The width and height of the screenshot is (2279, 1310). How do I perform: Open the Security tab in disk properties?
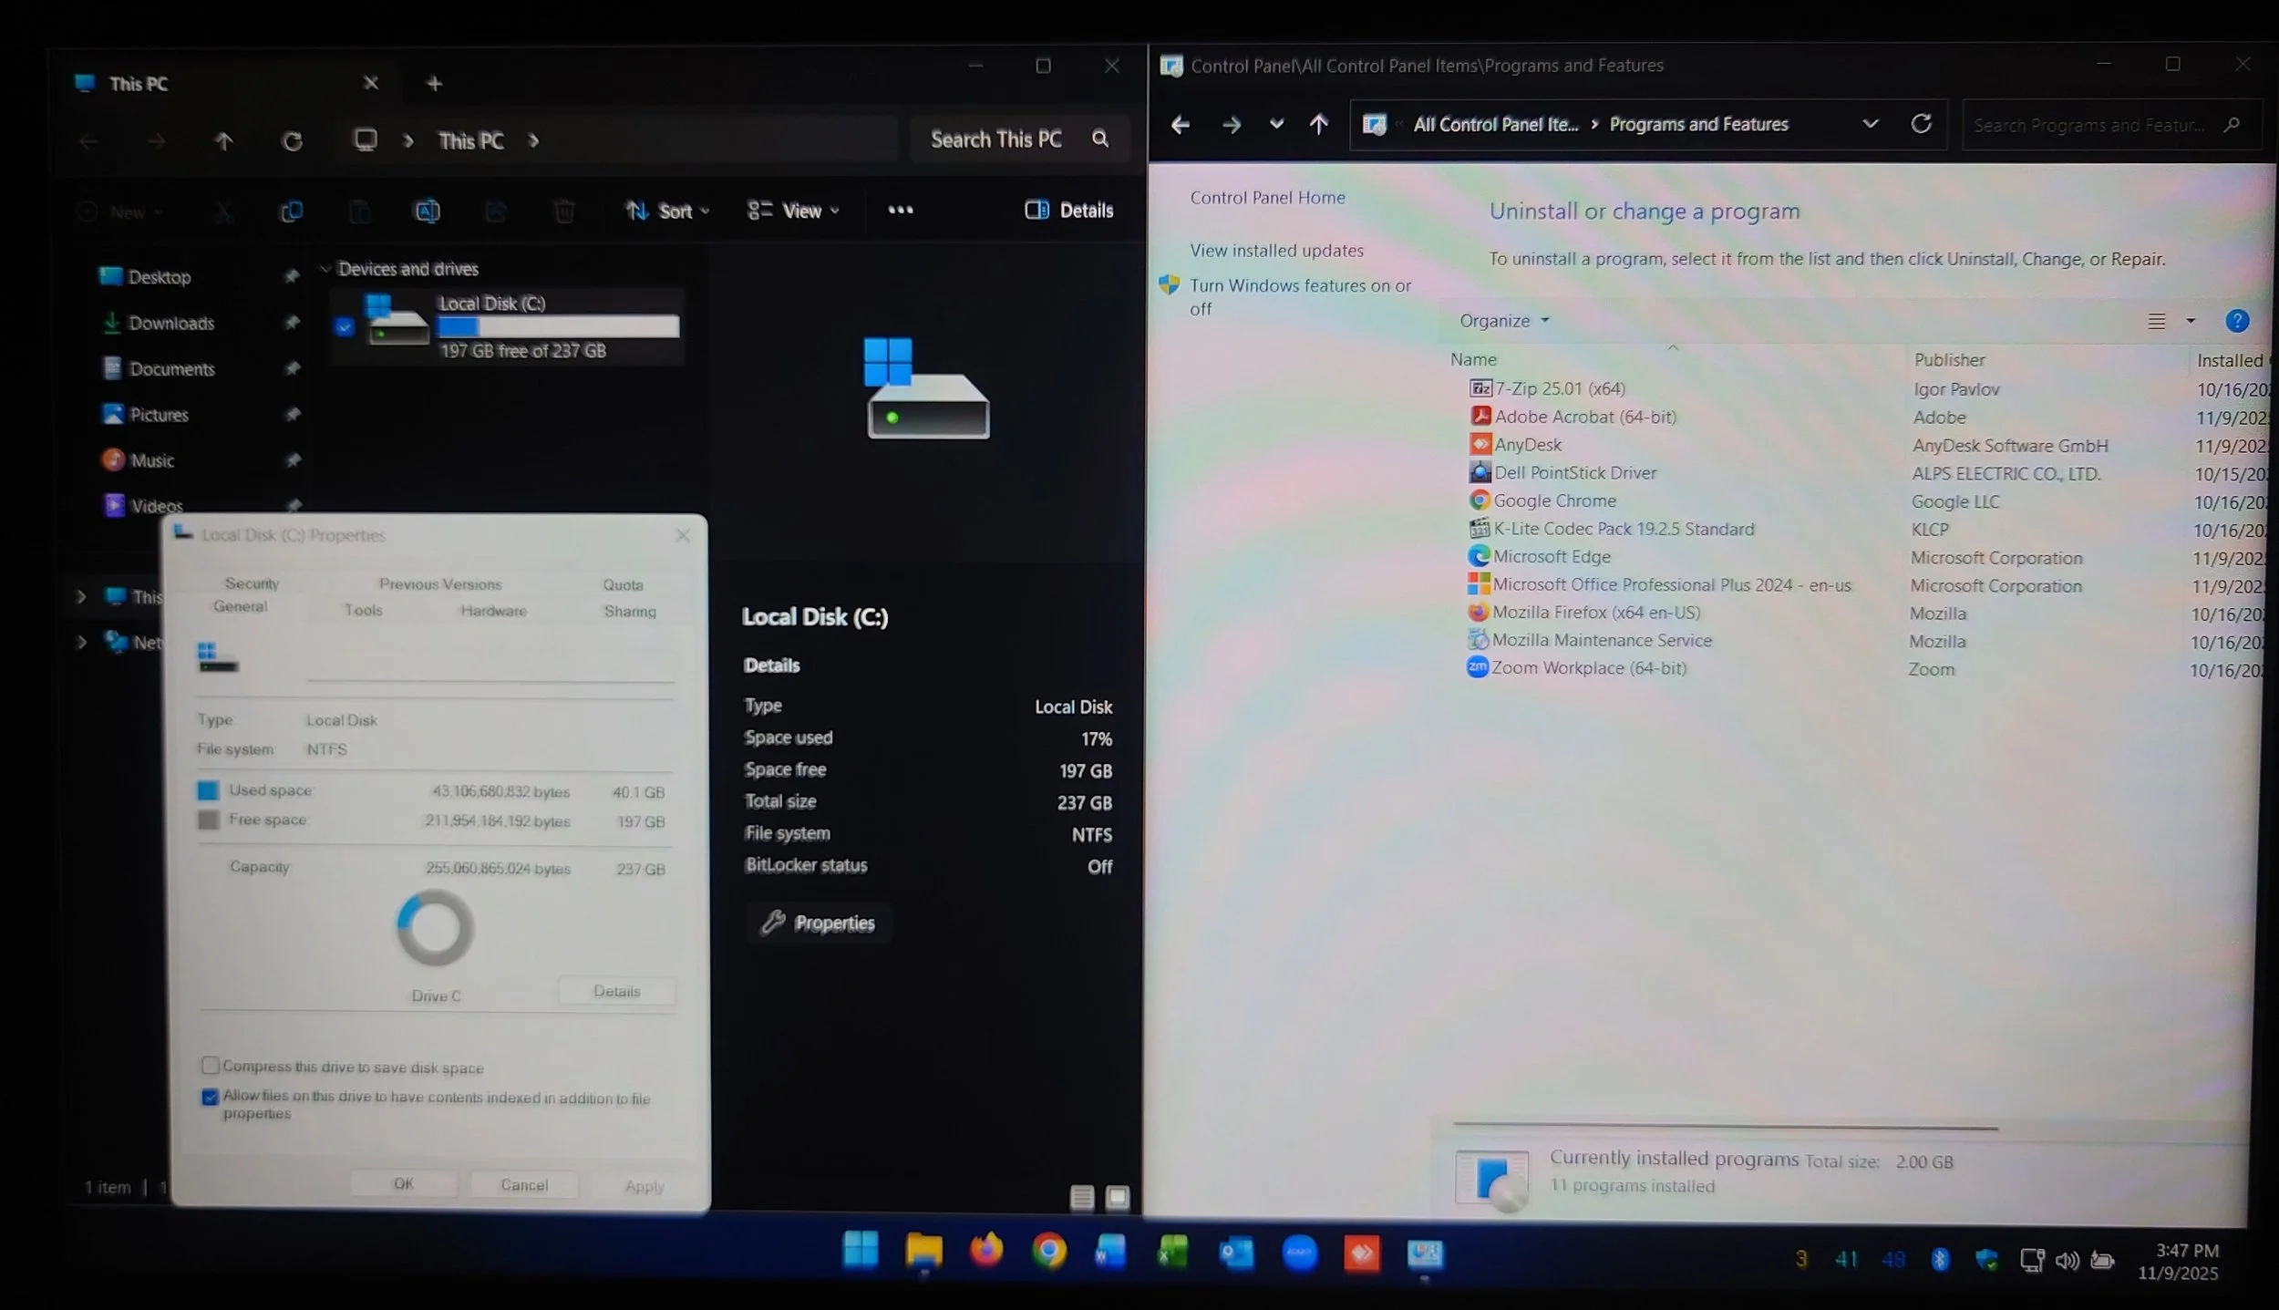click(x=252, y=583)
